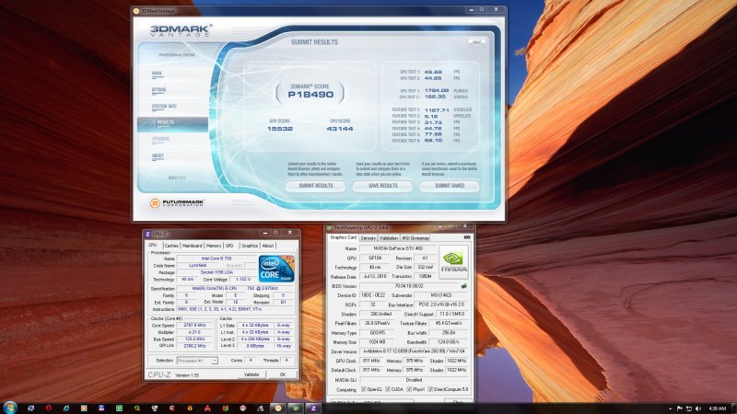Click the Action Center flag tray icon
737x414 pixels.
(x=680, y=408)
